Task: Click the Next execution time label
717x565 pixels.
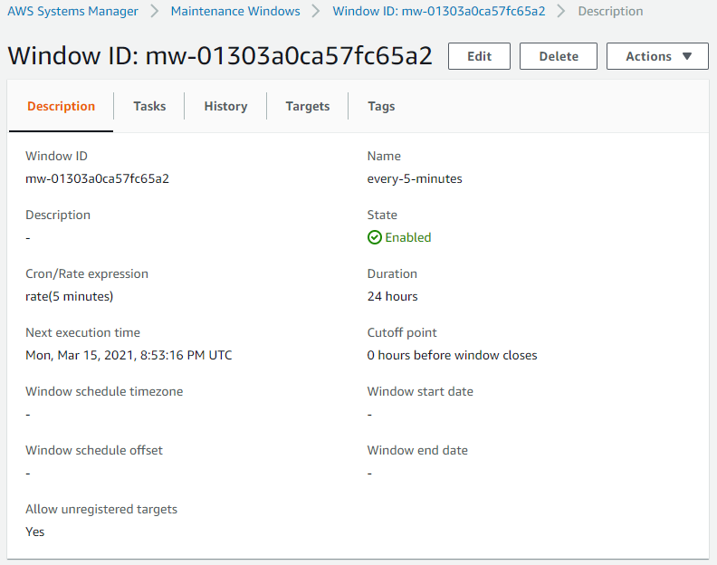Action: click(x=82, y=332)
